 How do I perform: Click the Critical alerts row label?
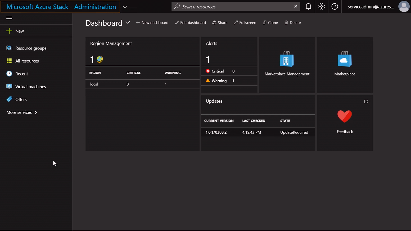pyautogui.click(x=218, y=71)
